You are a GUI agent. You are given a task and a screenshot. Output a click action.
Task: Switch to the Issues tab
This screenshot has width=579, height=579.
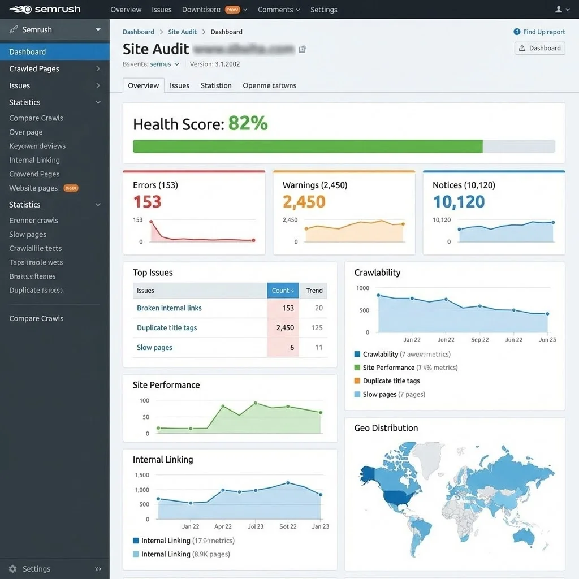coord(179,85)
